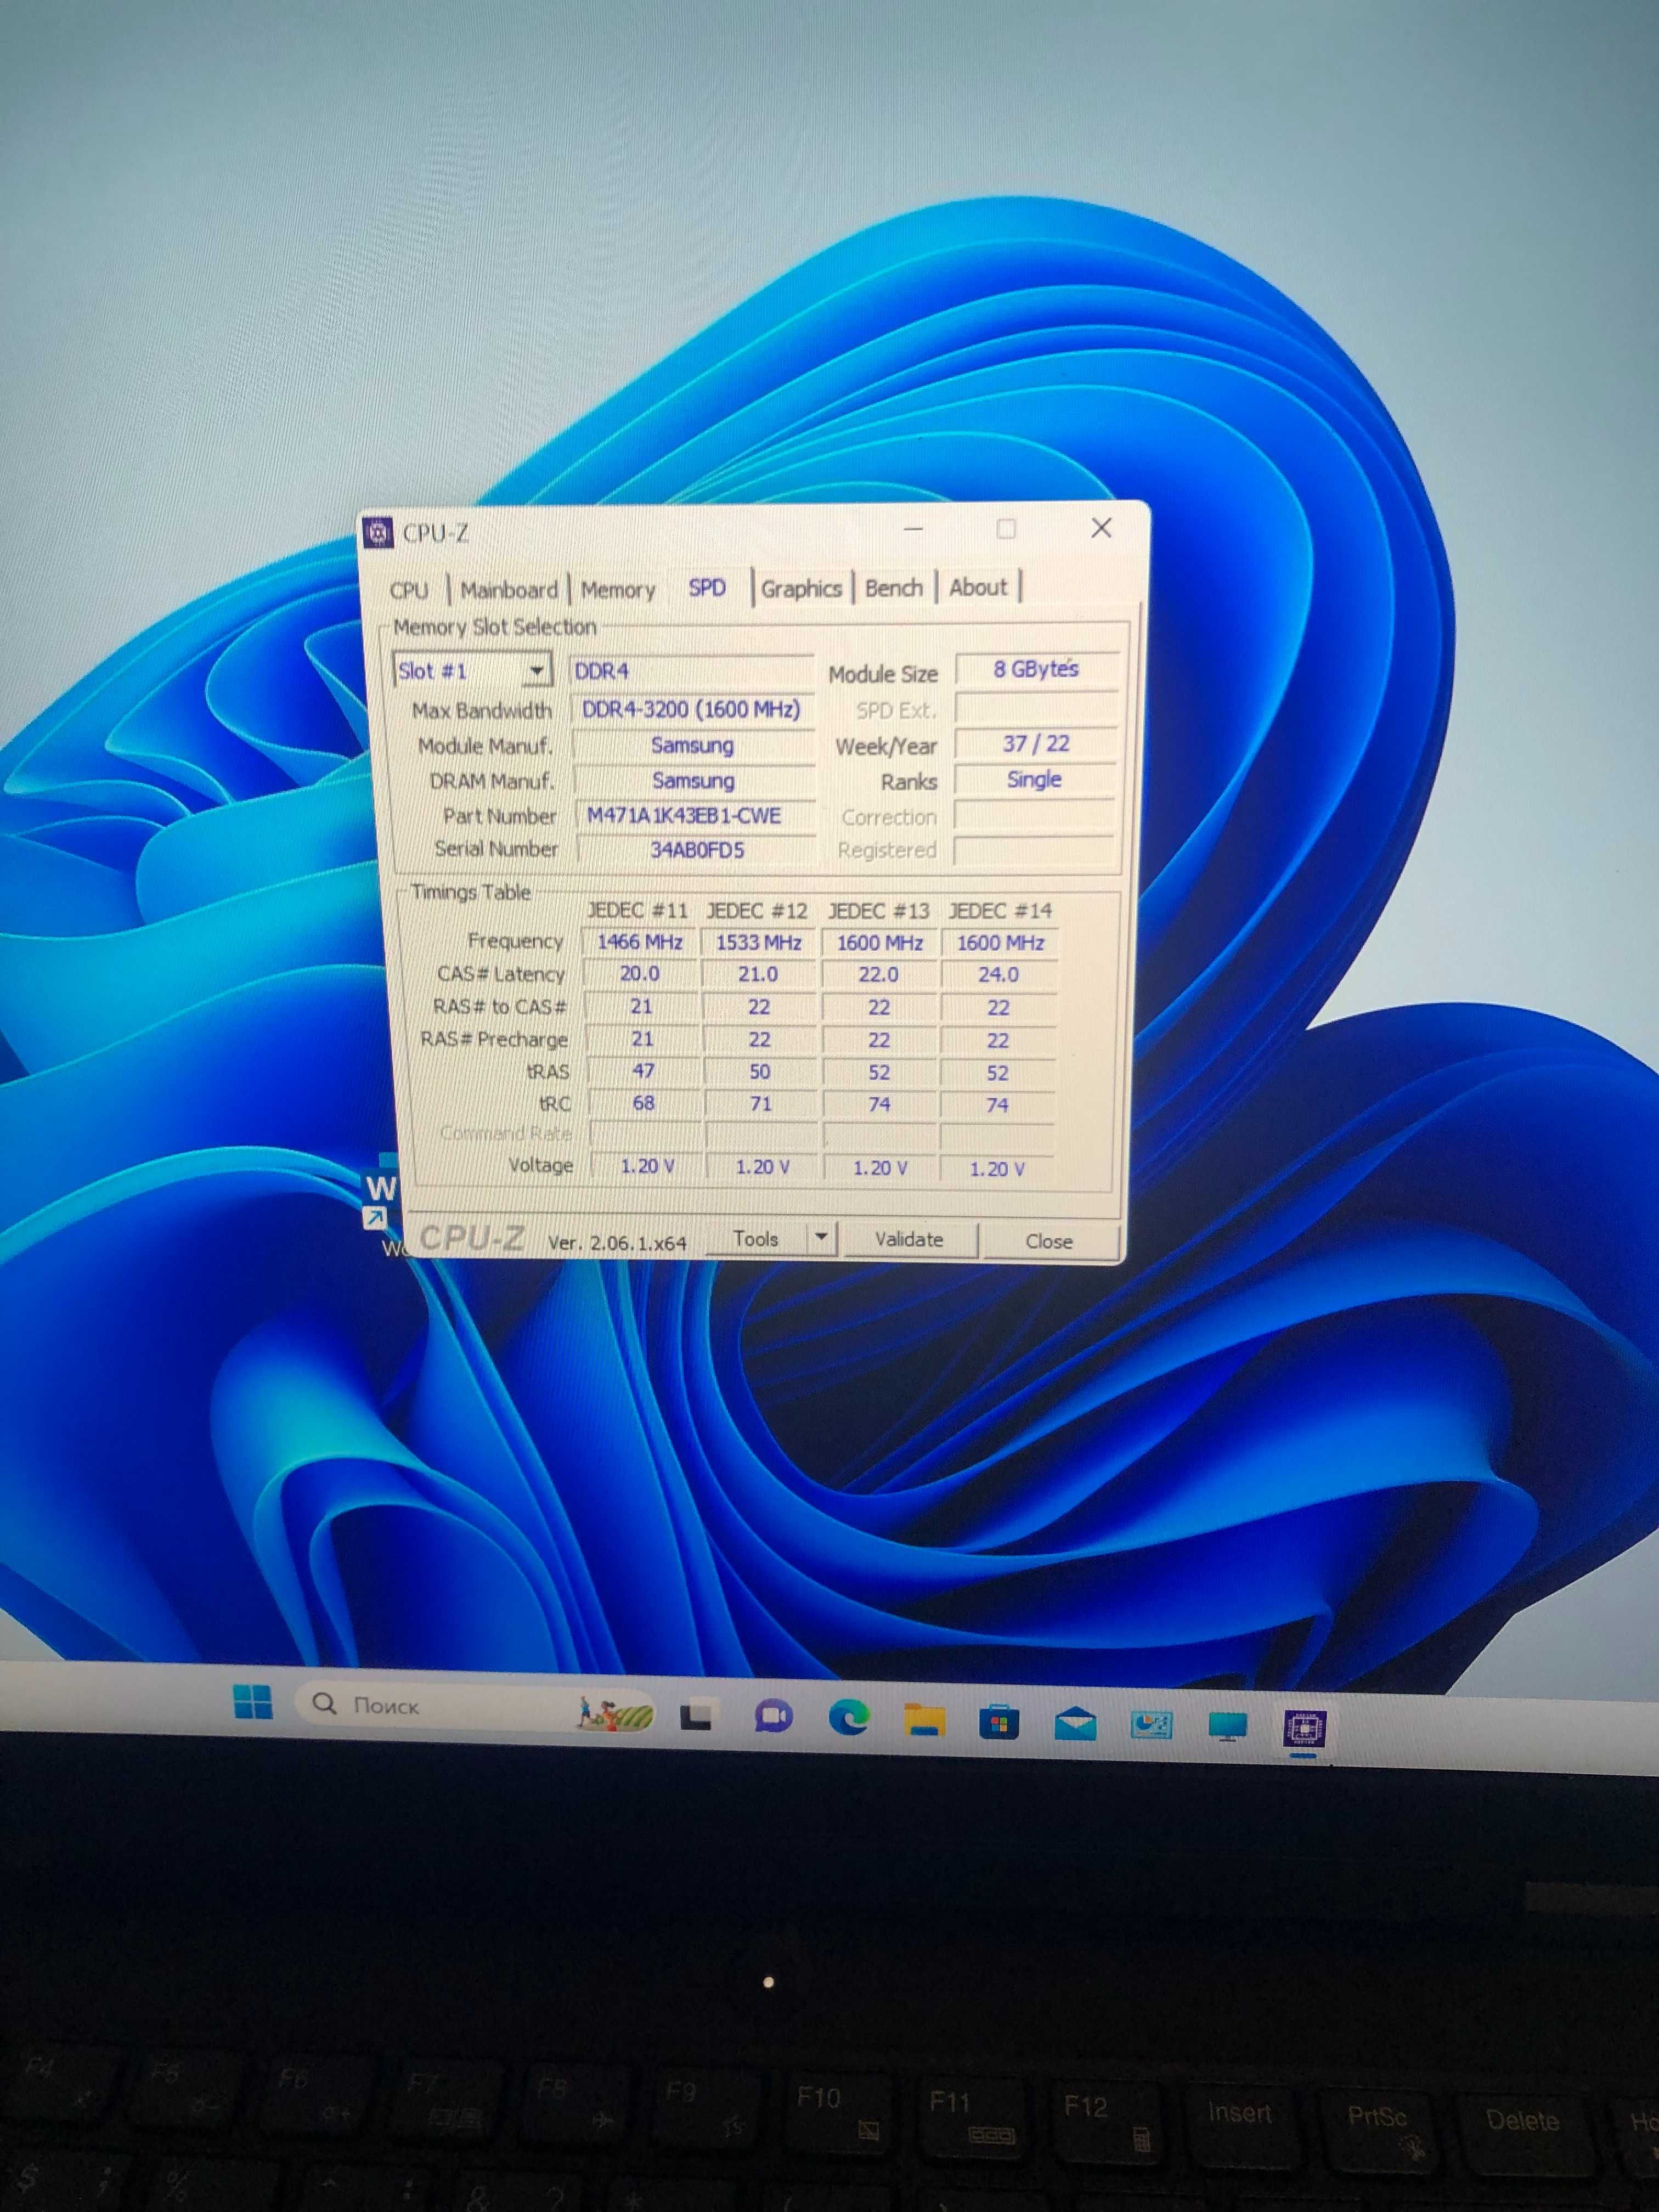This screenshot has width=1659, height=2212.
Task: Click the CAS# Latency 24.0 cell
Action: (998, 975)
